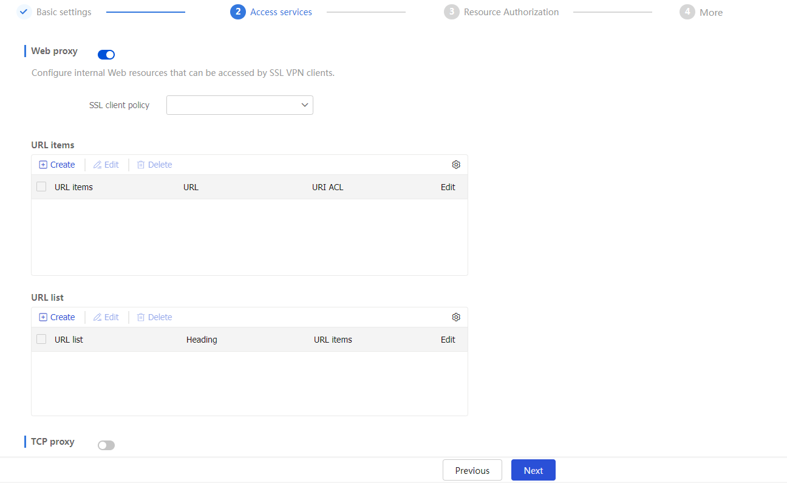Click the SSL client policy label
This screenshot has height=483, width=787.
[x=119, y=105]
